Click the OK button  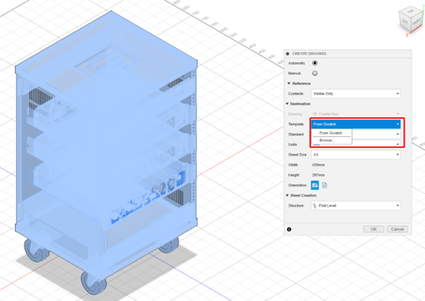pyautogui.click(x=374, y=229)
